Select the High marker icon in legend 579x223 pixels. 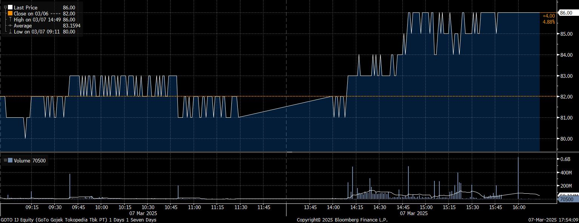pos(10,20)
